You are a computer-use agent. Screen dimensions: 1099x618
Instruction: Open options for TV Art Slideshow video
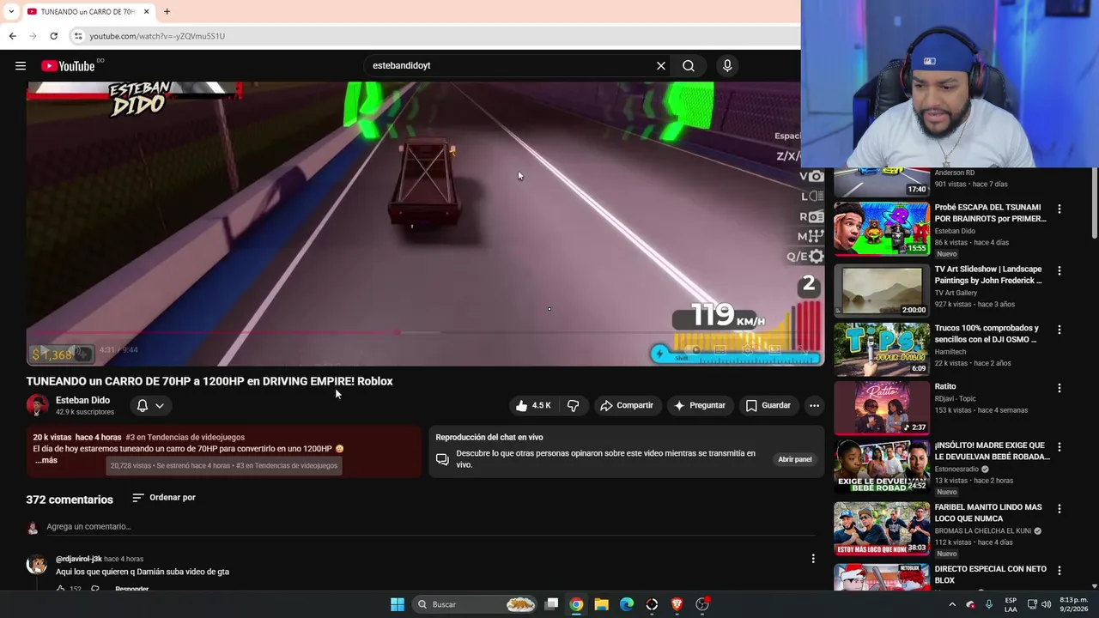(x=1059, y=270)
